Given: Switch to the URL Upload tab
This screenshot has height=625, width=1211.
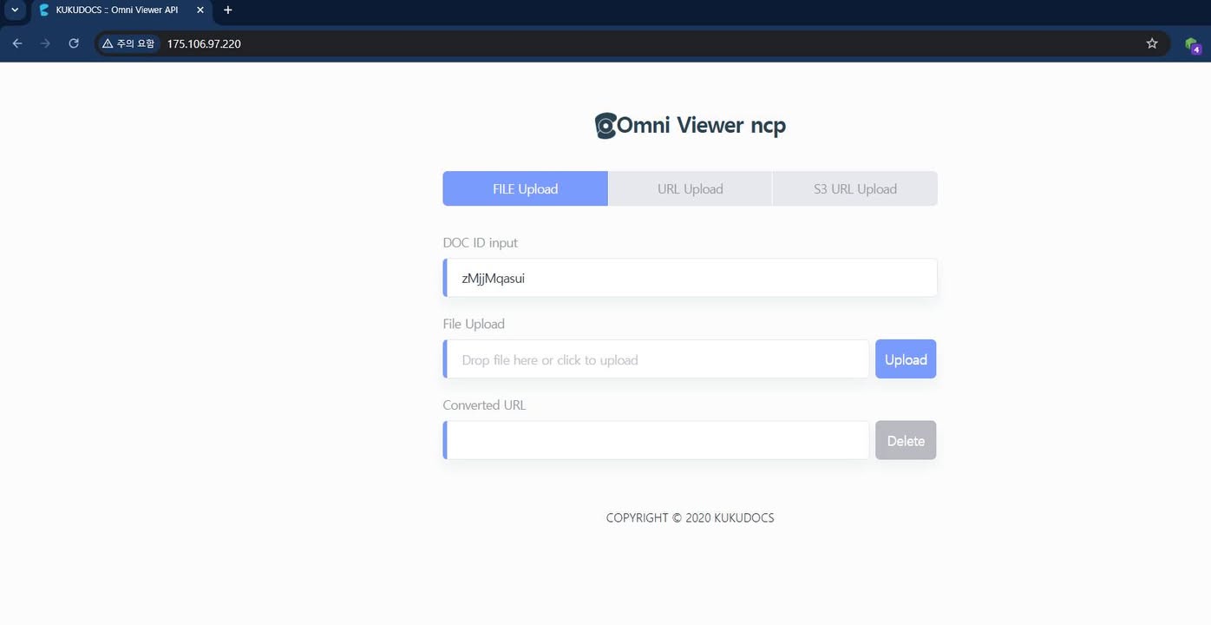Looking at the screenshot, I should point(690,188).
